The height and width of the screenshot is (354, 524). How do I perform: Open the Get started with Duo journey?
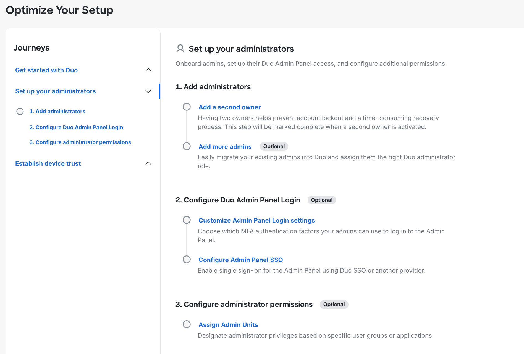[46, 70]
